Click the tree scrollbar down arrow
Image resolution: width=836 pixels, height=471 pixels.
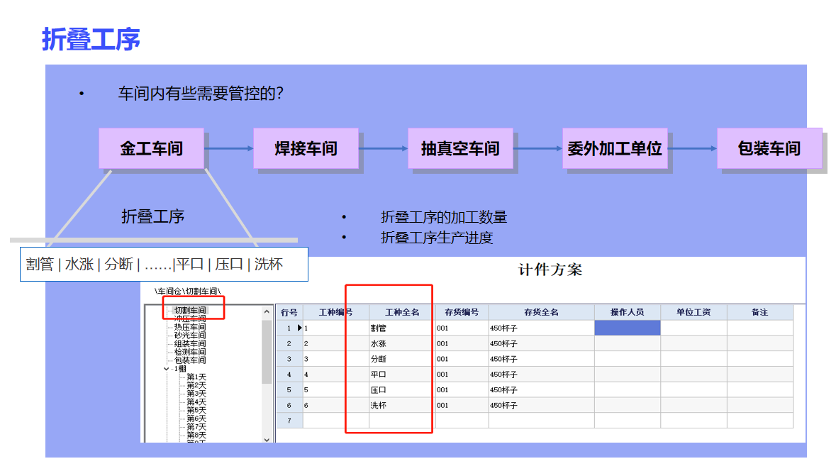267,440
